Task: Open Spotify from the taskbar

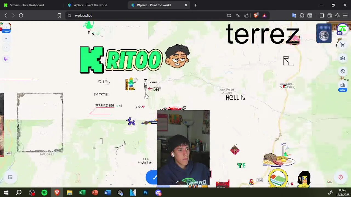Action: (44, 193)
